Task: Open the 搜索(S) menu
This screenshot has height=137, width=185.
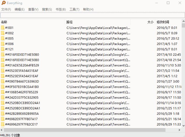Action: [47, 9]
